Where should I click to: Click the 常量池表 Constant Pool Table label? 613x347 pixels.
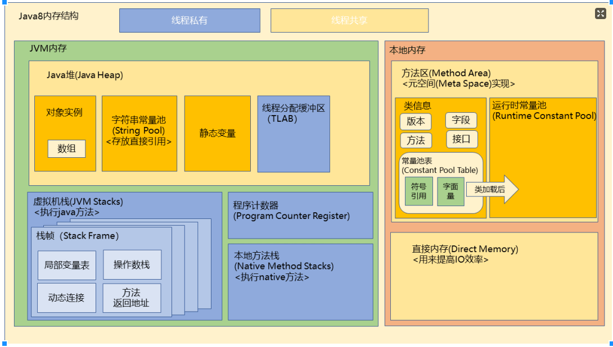[440, 166]
